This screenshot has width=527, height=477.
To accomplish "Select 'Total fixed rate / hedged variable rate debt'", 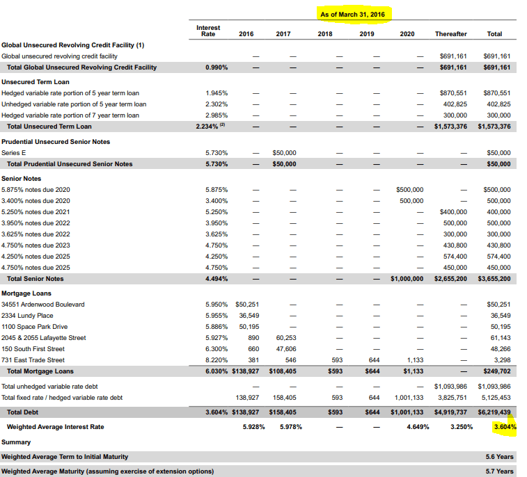I will point(62,398).
